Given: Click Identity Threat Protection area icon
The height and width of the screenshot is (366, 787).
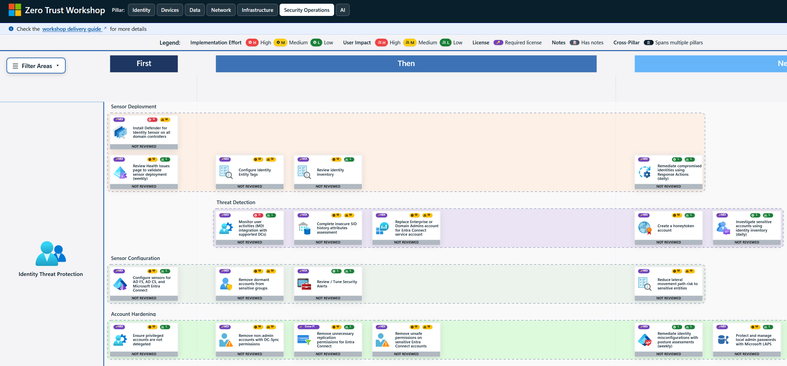Looking at the screenshot, I should [x=51, y=254].
